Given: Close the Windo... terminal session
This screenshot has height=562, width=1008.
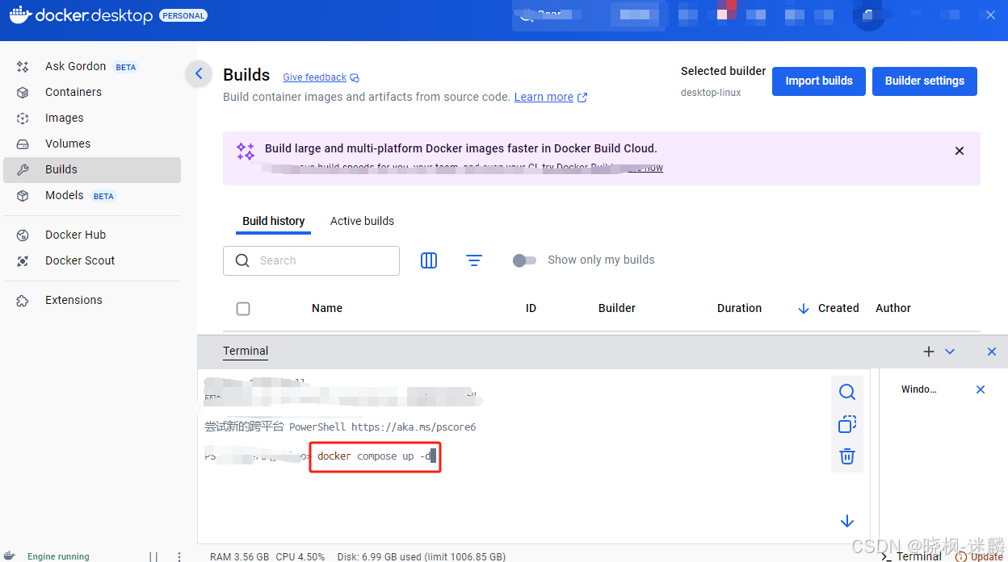Looking at the screenshot, I should (x=981, y=389).
